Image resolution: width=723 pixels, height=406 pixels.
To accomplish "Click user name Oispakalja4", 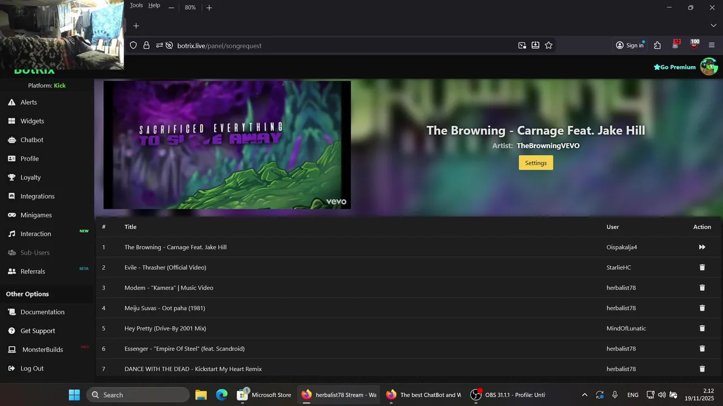I will (x=622, y=247).
